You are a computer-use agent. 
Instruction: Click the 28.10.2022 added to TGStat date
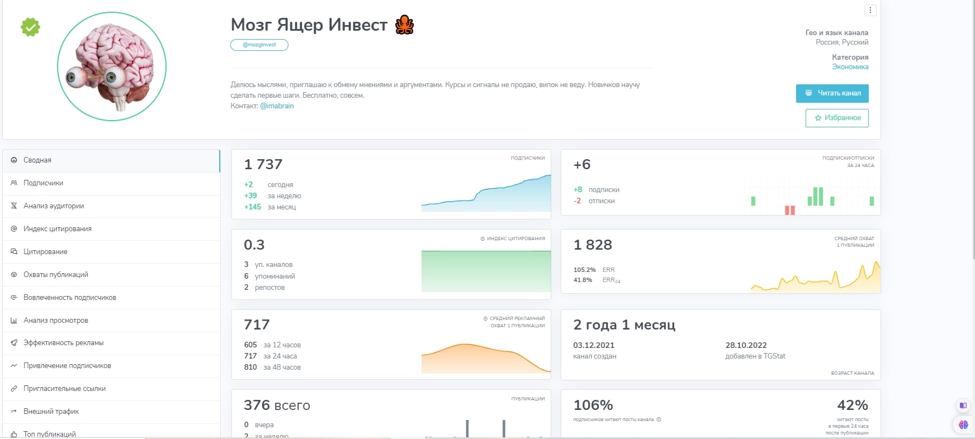746,346
